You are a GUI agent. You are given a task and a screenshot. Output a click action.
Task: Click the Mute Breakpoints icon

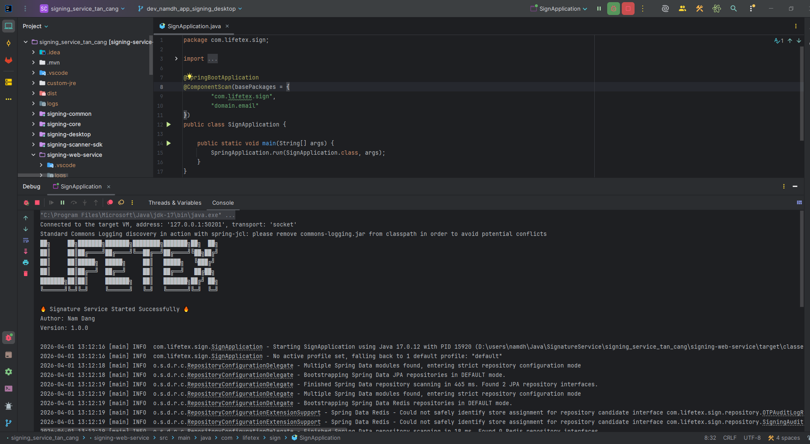point(121,203)
